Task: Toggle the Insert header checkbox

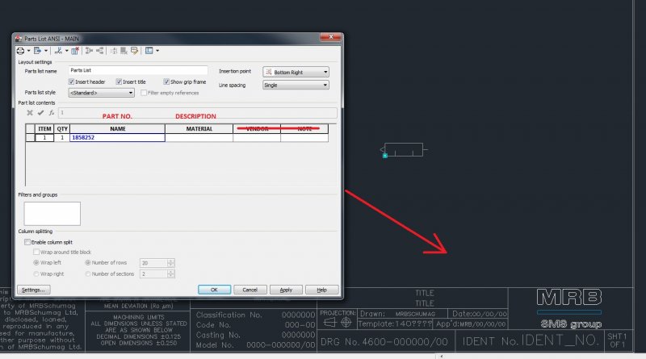Action: pyautogui.click(x=71, y=81)
